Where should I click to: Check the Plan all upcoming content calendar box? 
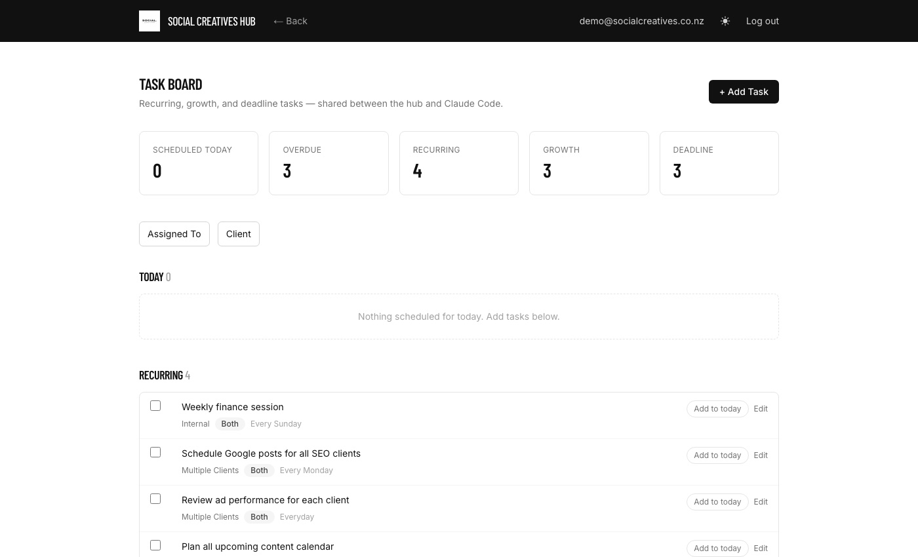155,545
